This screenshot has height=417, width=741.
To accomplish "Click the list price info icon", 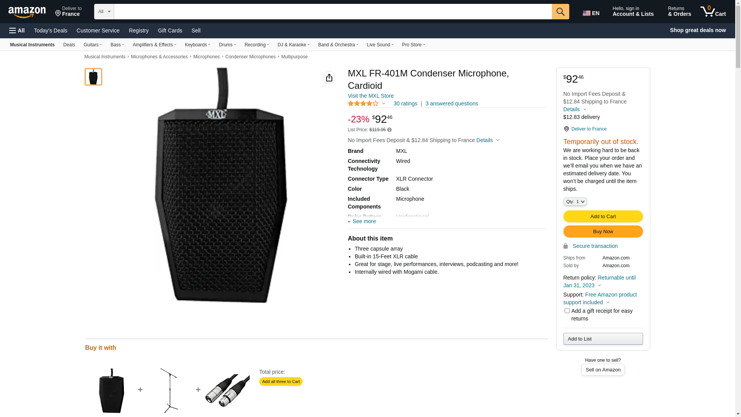I will tap(389, 130).
